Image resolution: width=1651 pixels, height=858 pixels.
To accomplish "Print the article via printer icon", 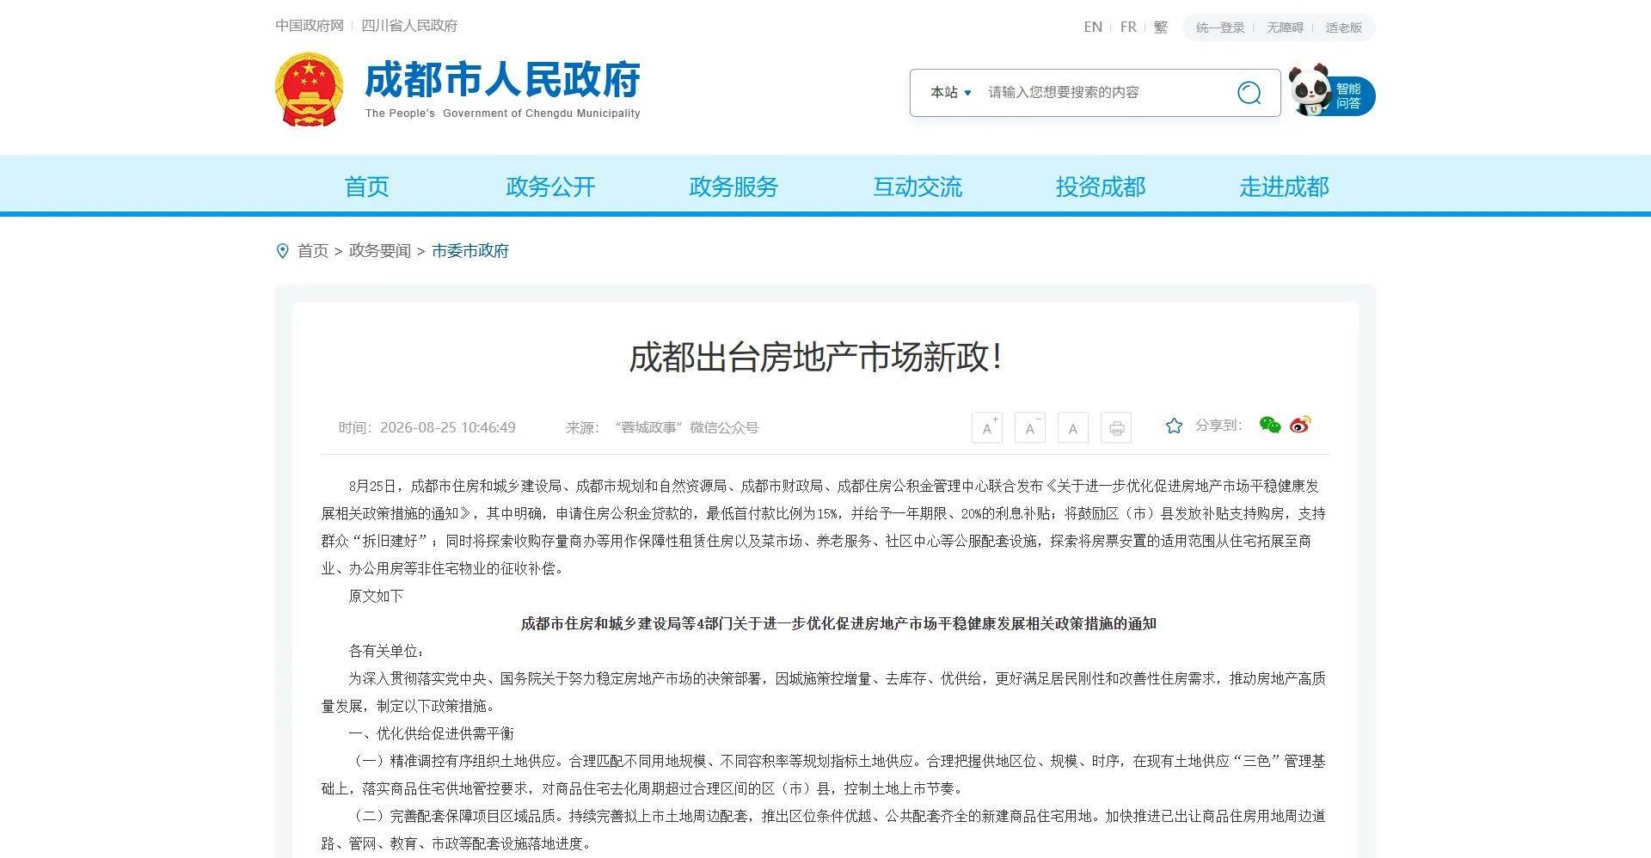I will (1116, 427).
